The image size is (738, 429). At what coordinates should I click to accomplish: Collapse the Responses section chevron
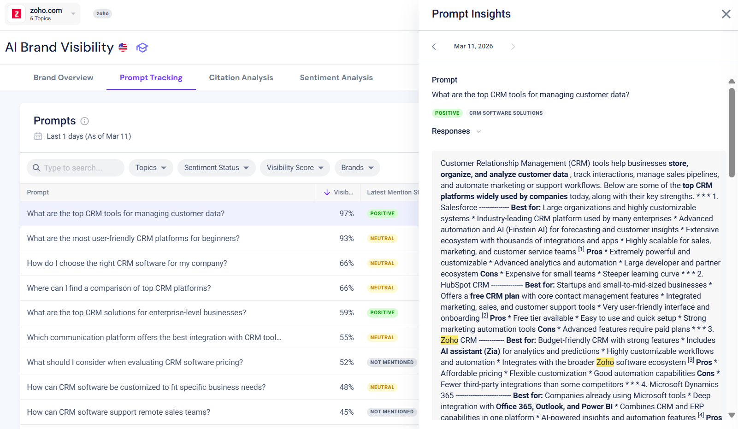pyautogui.click(x=478, y=131)
